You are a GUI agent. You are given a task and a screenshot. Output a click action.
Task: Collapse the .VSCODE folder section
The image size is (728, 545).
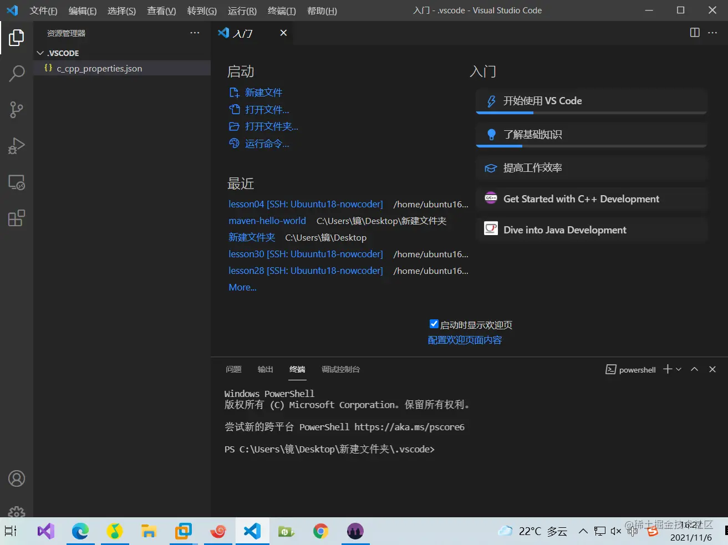point(122,53)
